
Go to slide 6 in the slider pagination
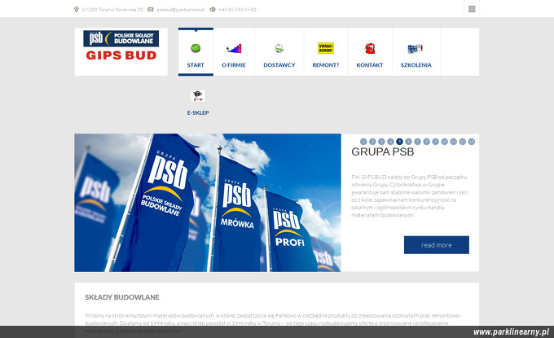coord(408,142)
